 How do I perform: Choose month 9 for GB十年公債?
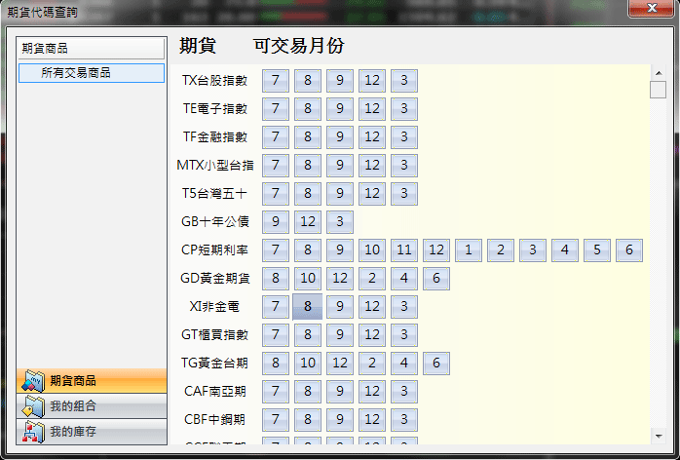(276, 221)
